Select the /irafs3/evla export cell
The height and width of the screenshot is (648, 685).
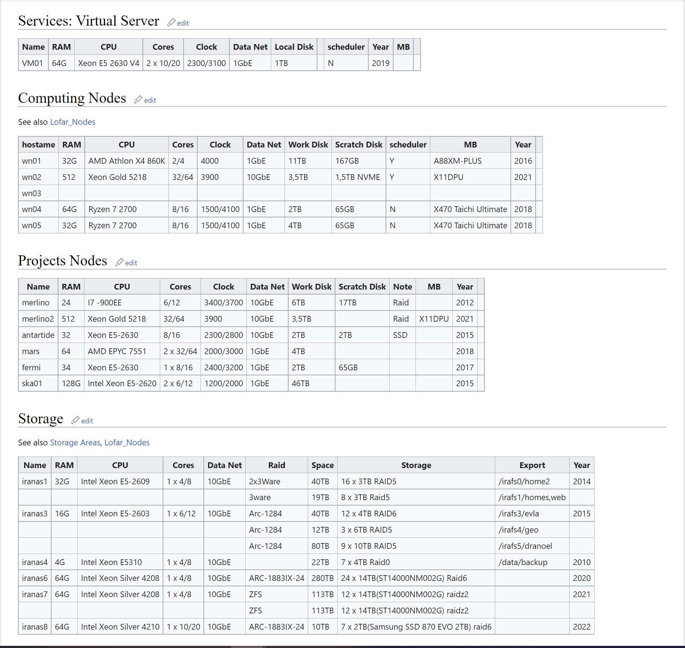coord(532,513)
